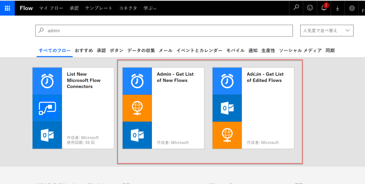
Task: Select the モバイル tab
Action: 235,51
